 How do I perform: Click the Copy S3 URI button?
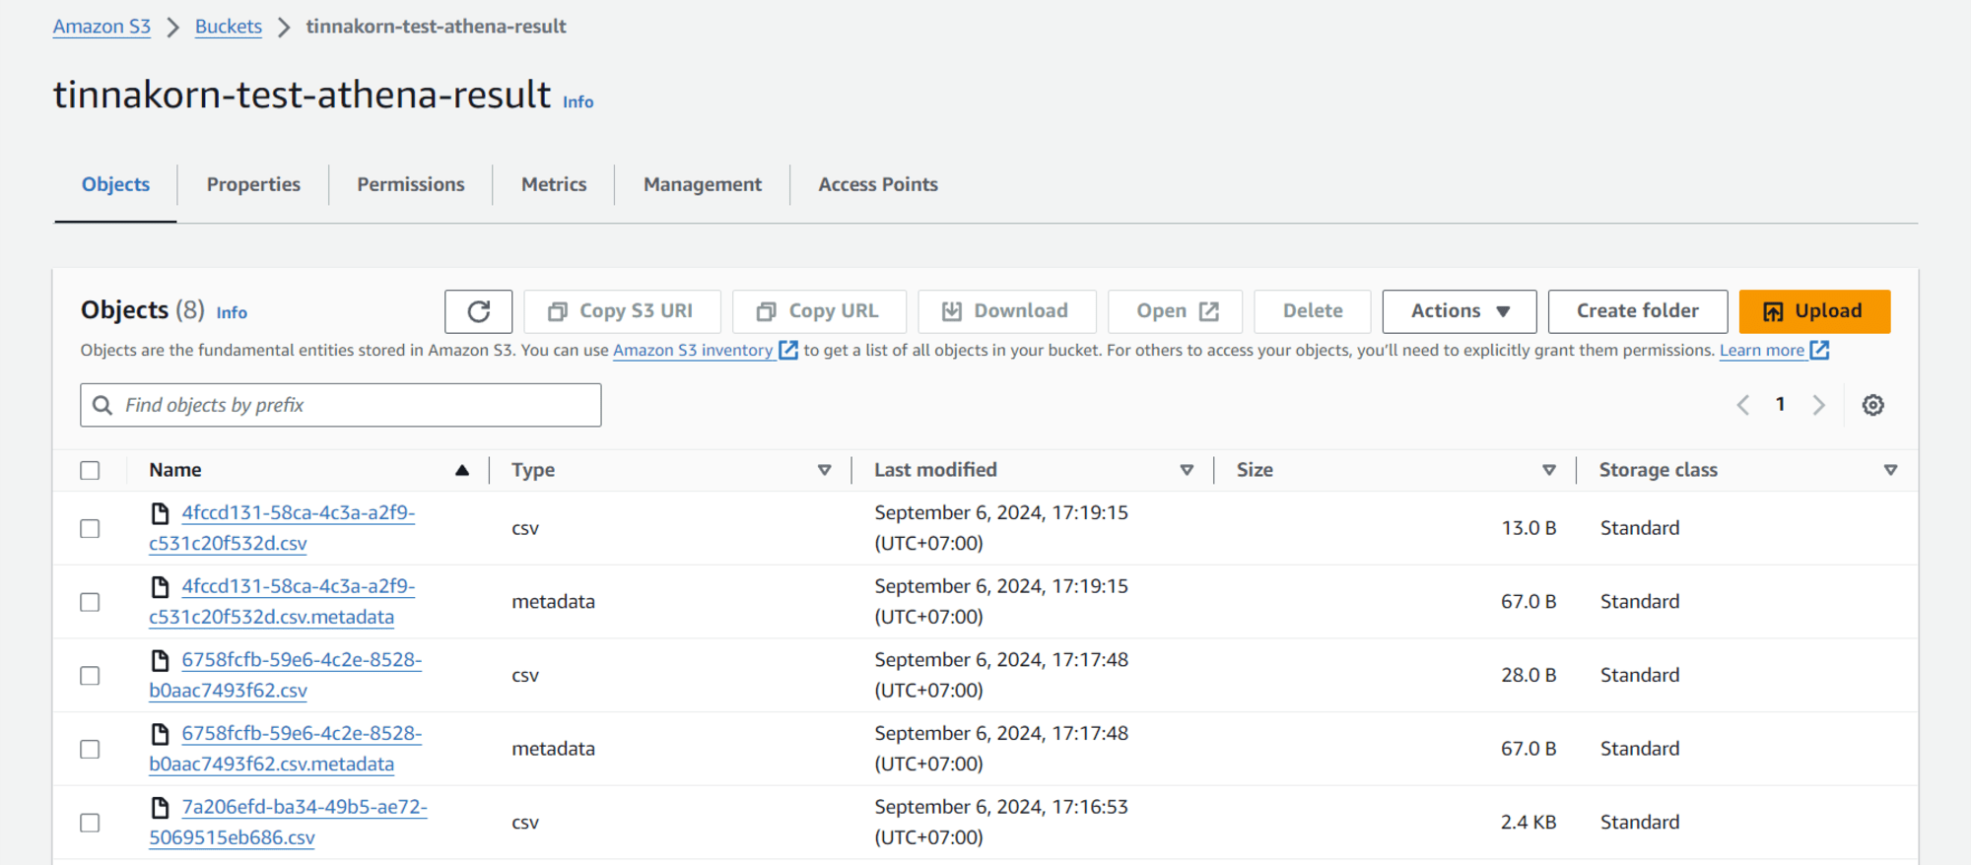tap(622, 311)
